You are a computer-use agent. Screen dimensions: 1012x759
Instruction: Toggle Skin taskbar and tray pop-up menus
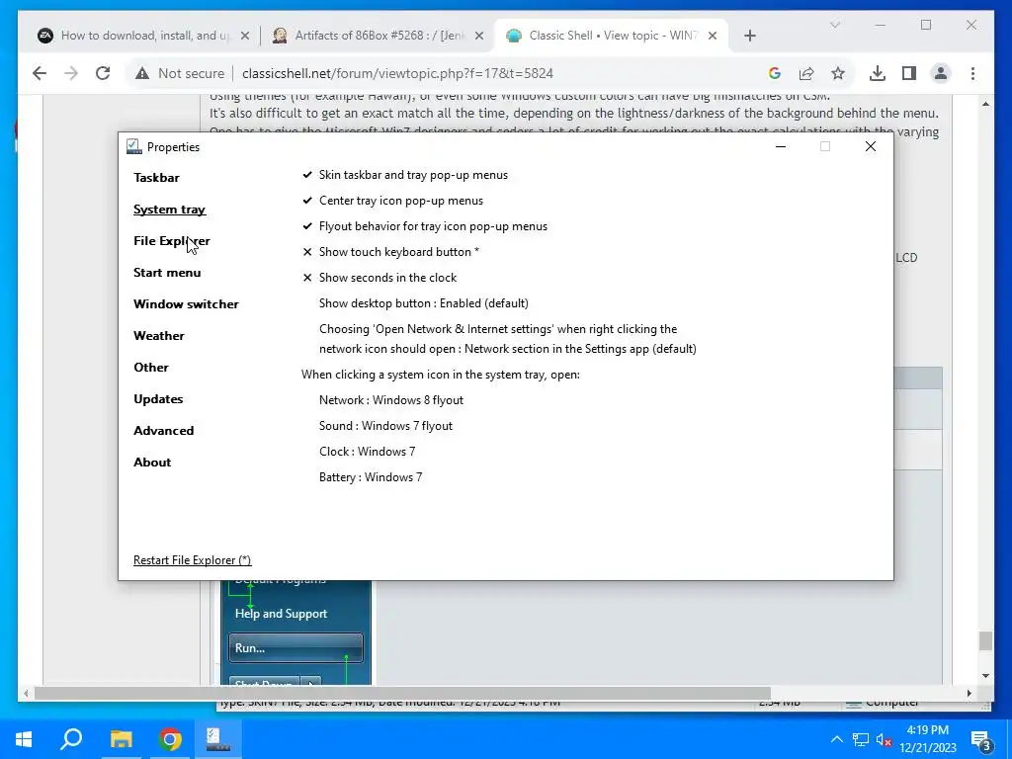point(404,175)
